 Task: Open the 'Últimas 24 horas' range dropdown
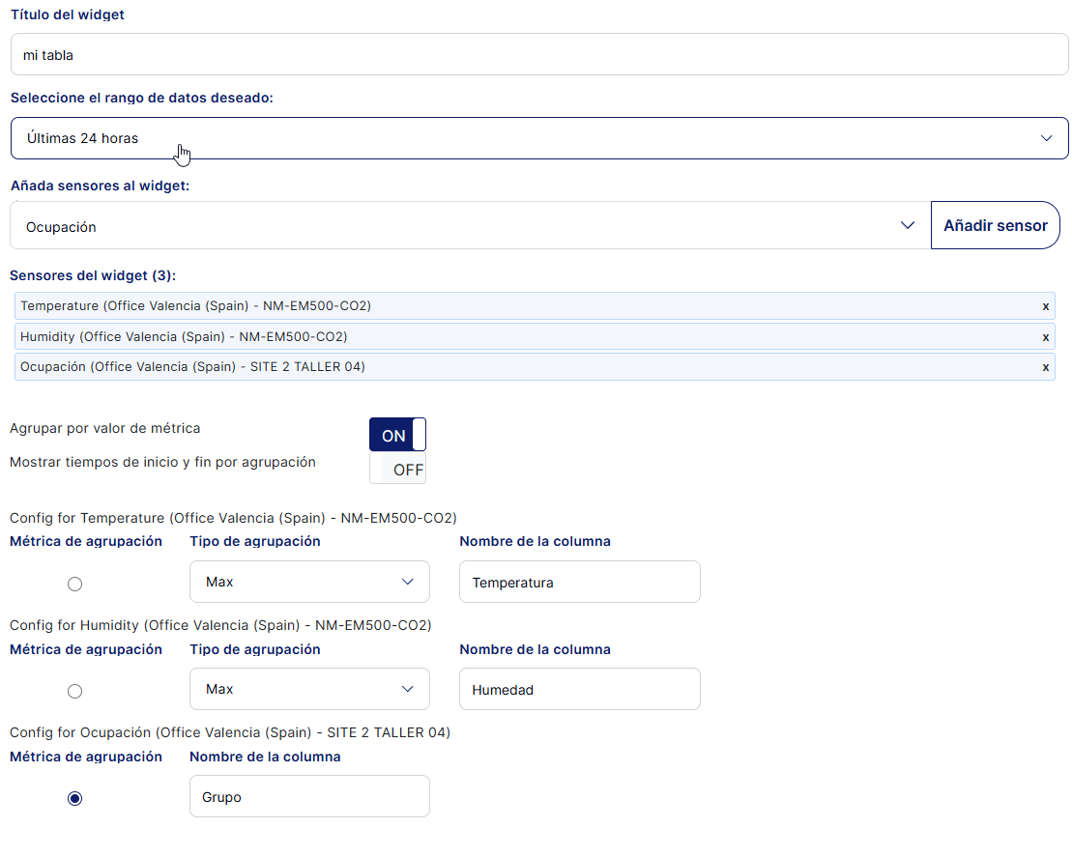[539, 138]
